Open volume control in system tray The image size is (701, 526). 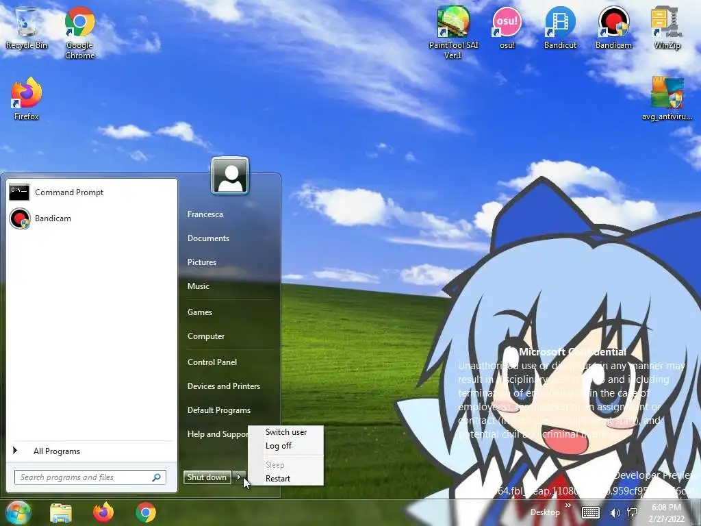(x=615, y=512)
